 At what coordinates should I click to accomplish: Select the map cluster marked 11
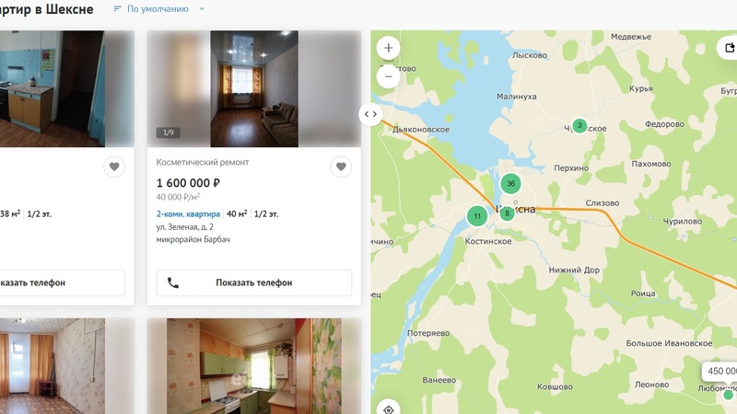477,216
